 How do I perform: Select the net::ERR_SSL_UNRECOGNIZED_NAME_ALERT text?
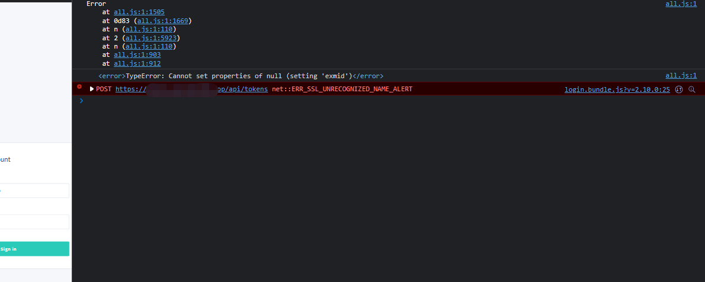342,89
